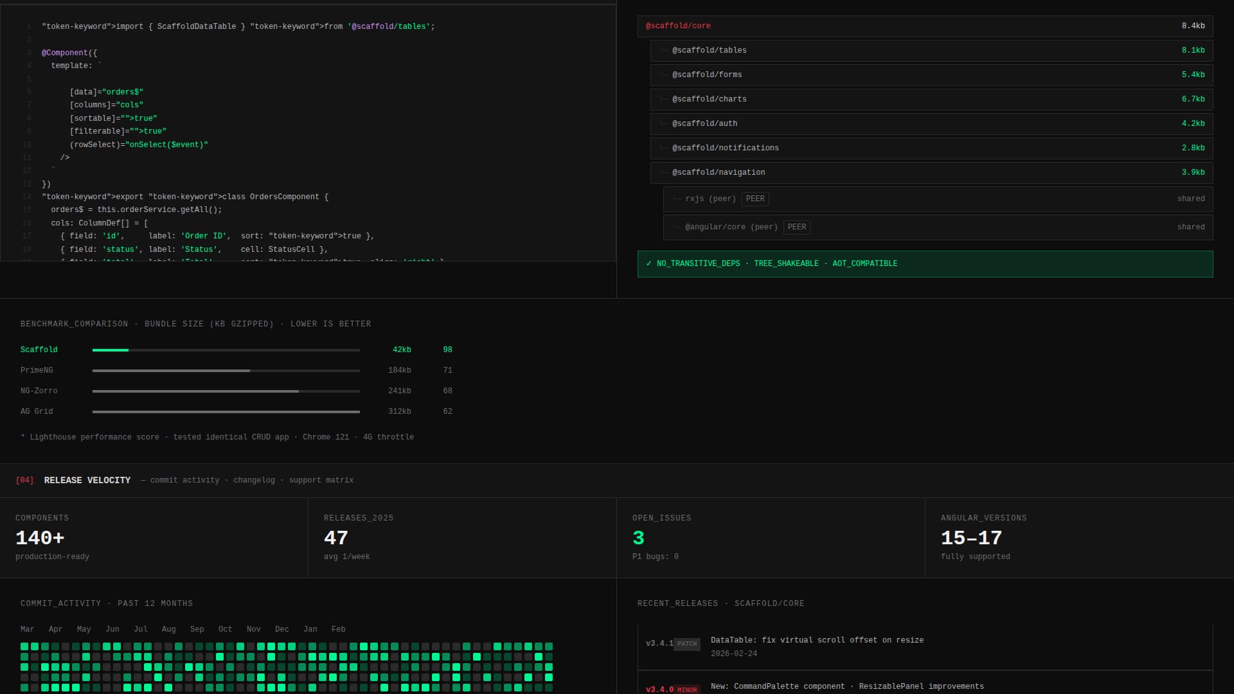The width and height of the screenshot is (1234, 694).
Task: Click the 312kb AG Grid value
Action: (x=400, y=412)
